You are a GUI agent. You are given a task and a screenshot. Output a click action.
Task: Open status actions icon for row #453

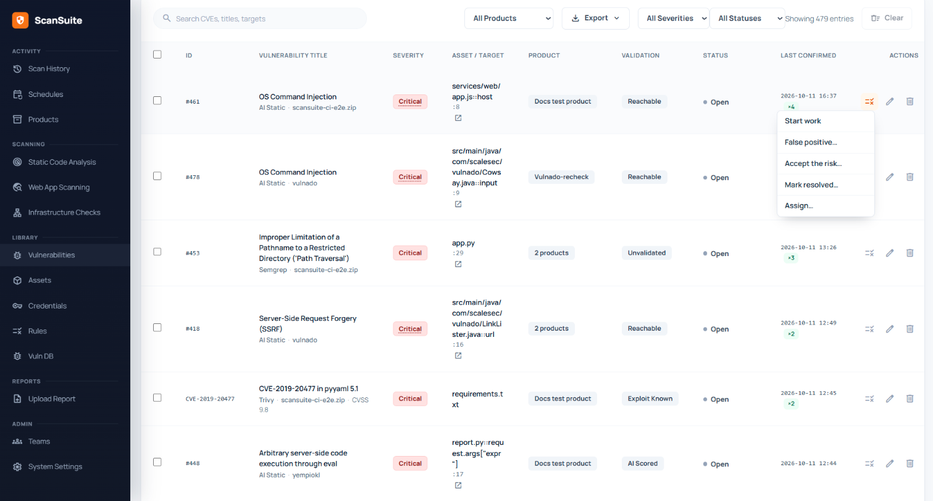point(869,253)
